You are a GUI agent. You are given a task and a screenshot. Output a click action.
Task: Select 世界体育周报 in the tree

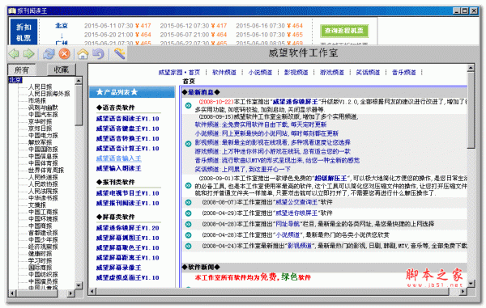(46, 171)
